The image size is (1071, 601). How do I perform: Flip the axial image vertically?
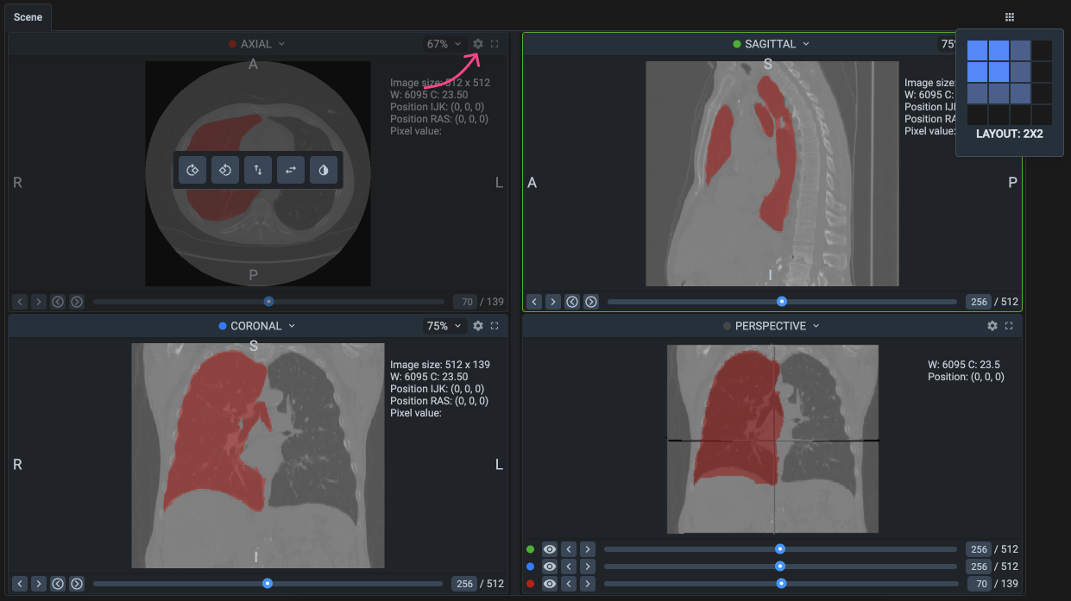click(x=257, y=171)
